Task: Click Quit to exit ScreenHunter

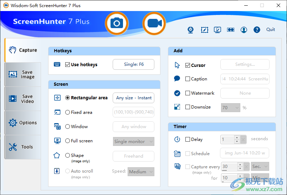Action: (x=271, y=30)
